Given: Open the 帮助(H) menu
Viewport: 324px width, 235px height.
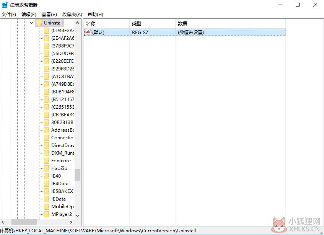Looking at the screenshot, I should pyautogui.click(x=95, y=15).
